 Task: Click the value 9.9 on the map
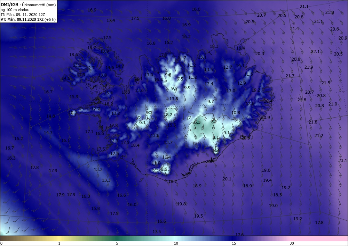(187, 87)
